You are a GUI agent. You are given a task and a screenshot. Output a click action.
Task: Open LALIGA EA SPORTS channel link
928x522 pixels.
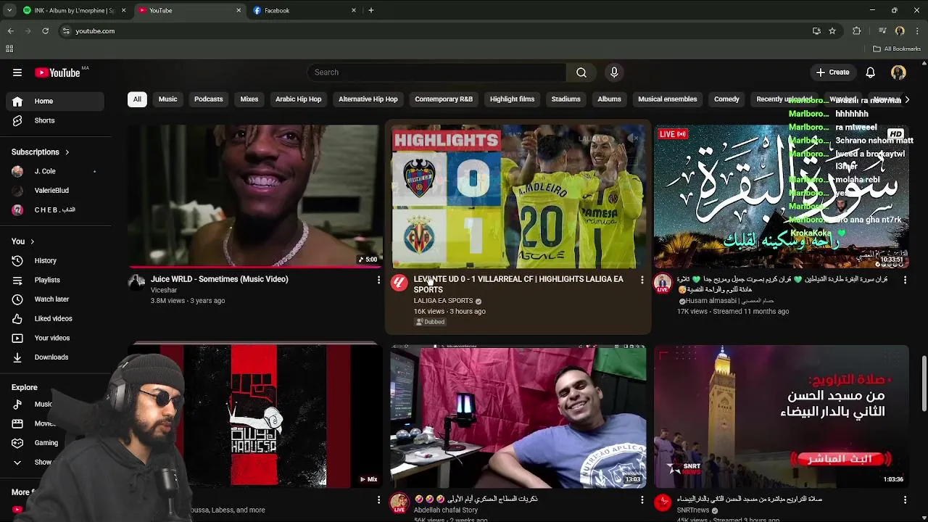[443, 301]
